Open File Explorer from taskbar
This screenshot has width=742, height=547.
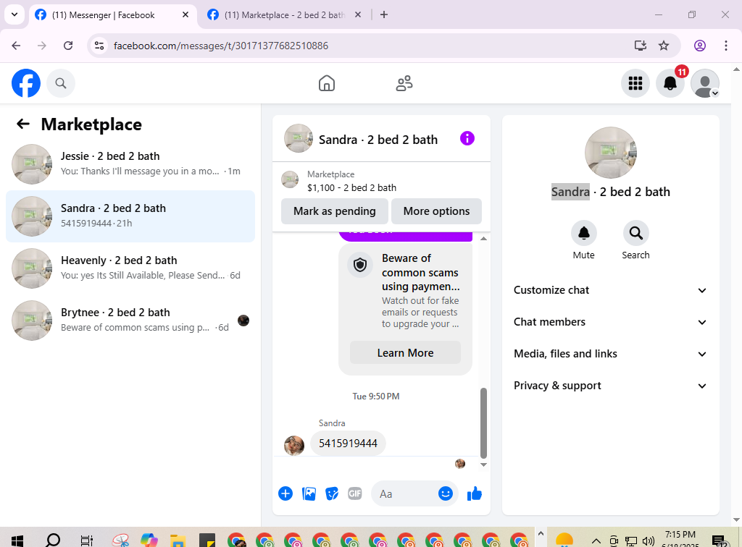coord(178,540)
